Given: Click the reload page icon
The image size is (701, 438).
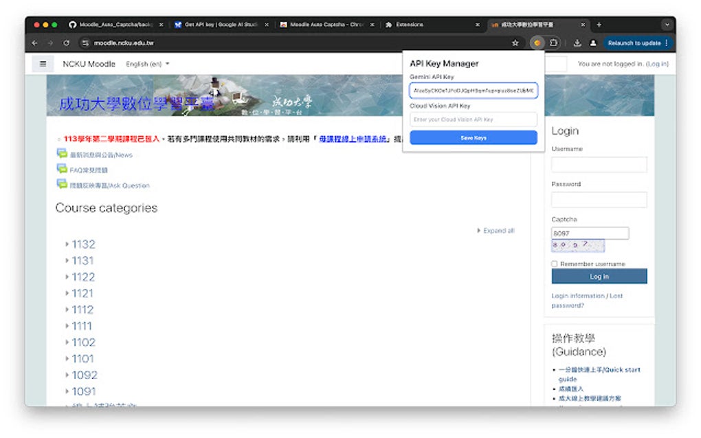Looking at the screenshot, I should click(65, 43).
